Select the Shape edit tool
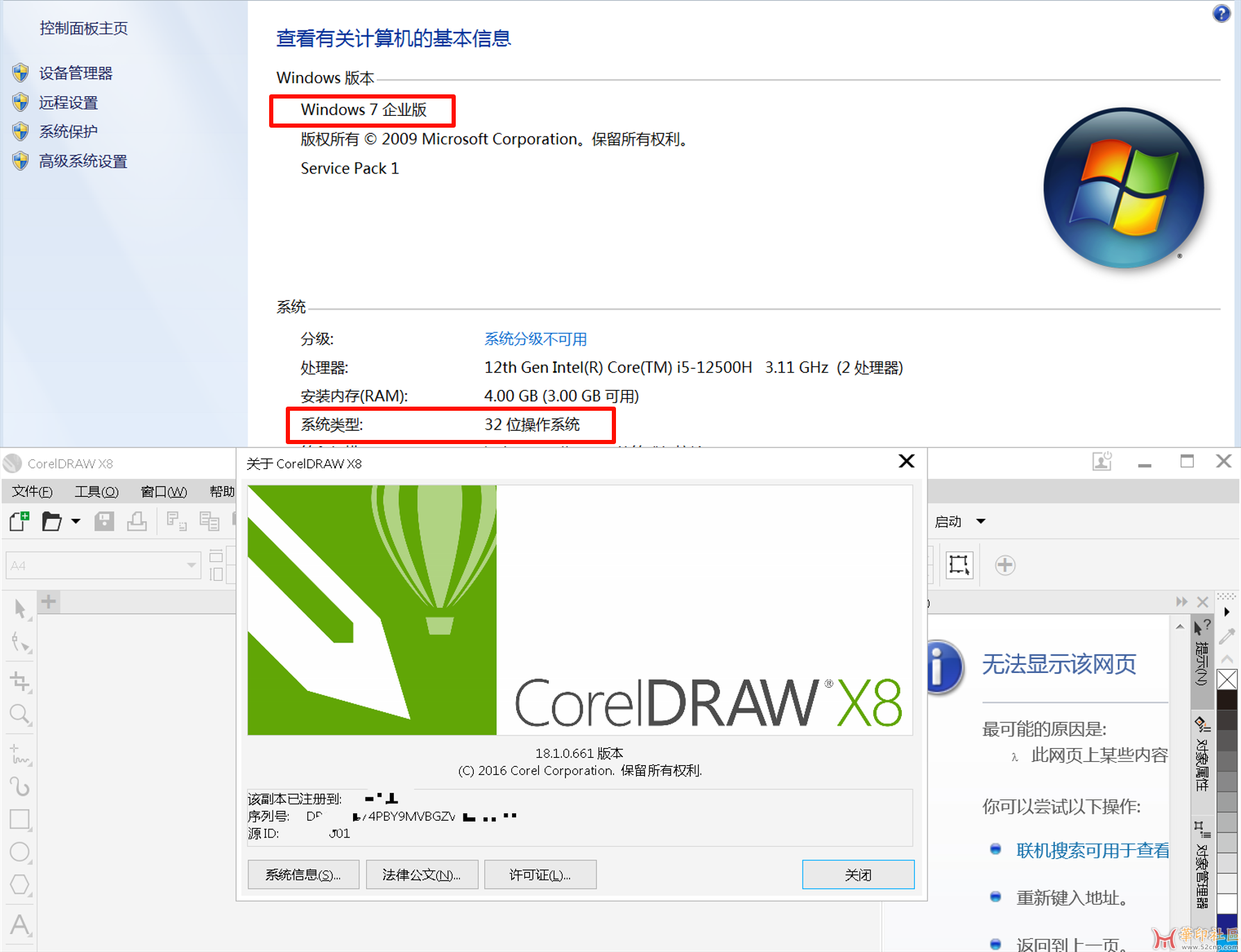1241x952 pixels. pos(20,643)
